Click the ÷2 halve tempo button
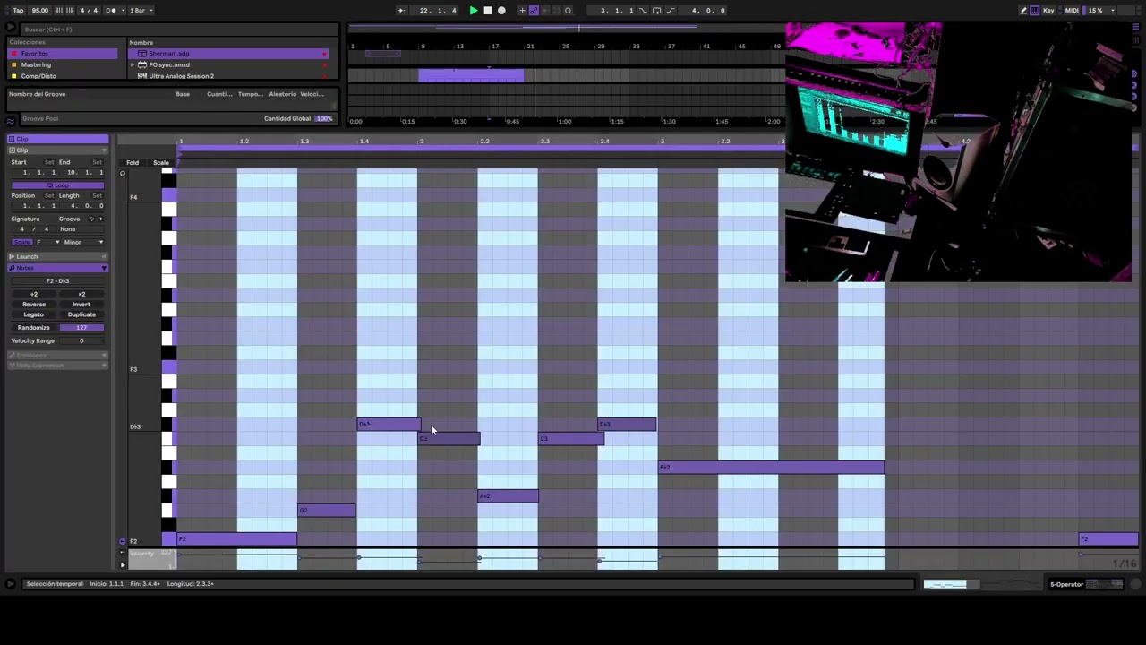 click(34, 294)
